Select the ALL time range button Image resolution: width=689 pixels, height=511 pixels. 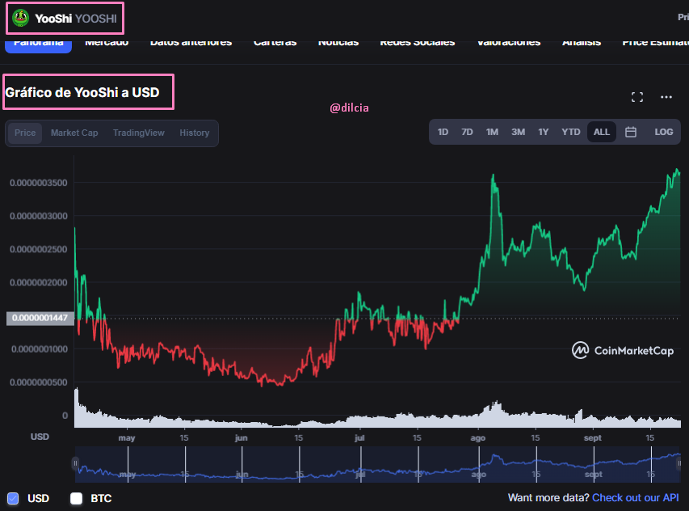[602, 132]
